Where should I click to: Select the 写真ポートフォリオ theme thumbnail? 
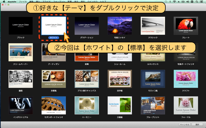click(x=186, y=57)
